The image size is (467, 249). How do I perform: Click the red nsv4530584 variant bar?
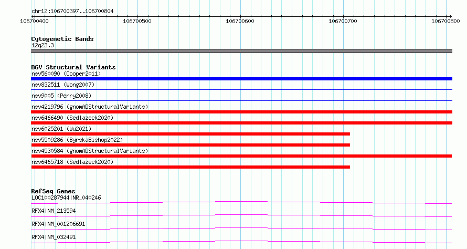(241, 156)
